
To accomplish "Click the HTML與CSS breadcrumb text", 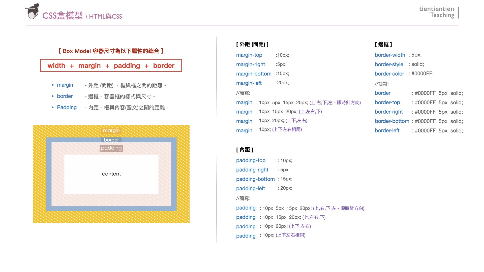I will [105, 17].
